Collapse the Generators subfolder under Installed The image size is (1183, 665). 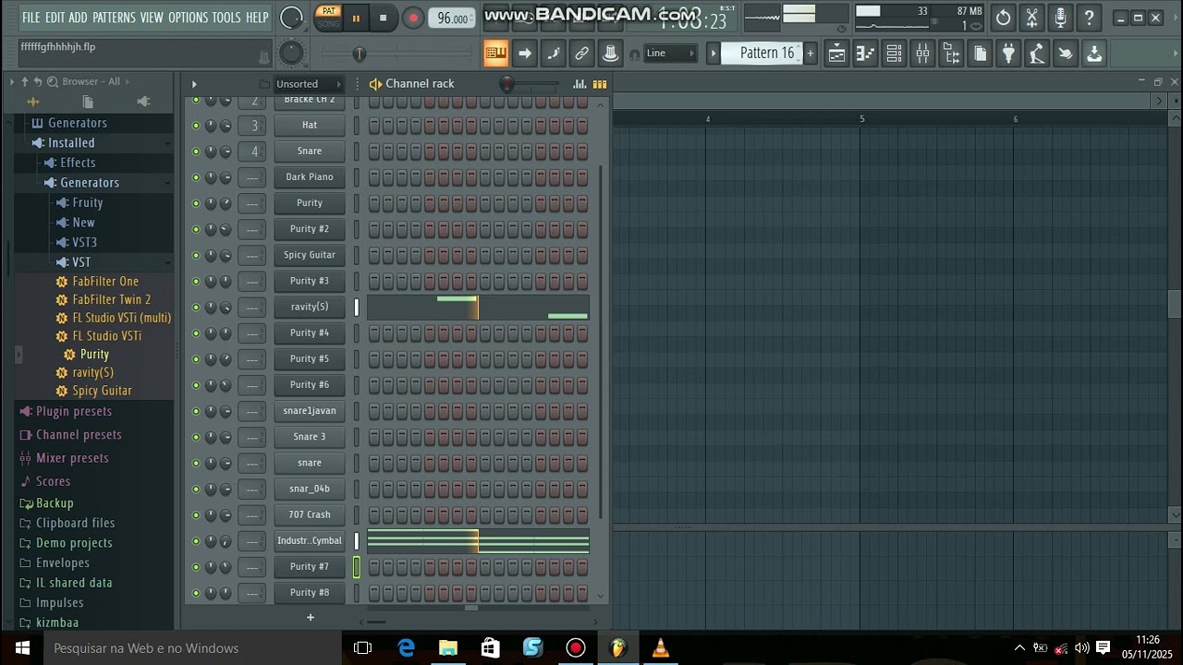coord(89,183)
